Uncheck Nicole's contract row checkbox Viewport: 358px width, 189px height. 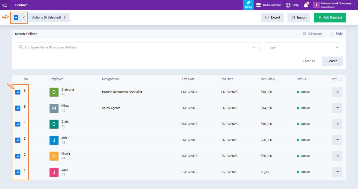18,156
